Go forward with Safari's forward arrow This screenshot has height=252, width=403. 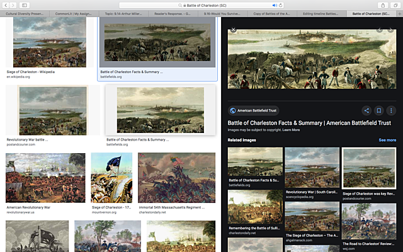click(x=13, y=5)
